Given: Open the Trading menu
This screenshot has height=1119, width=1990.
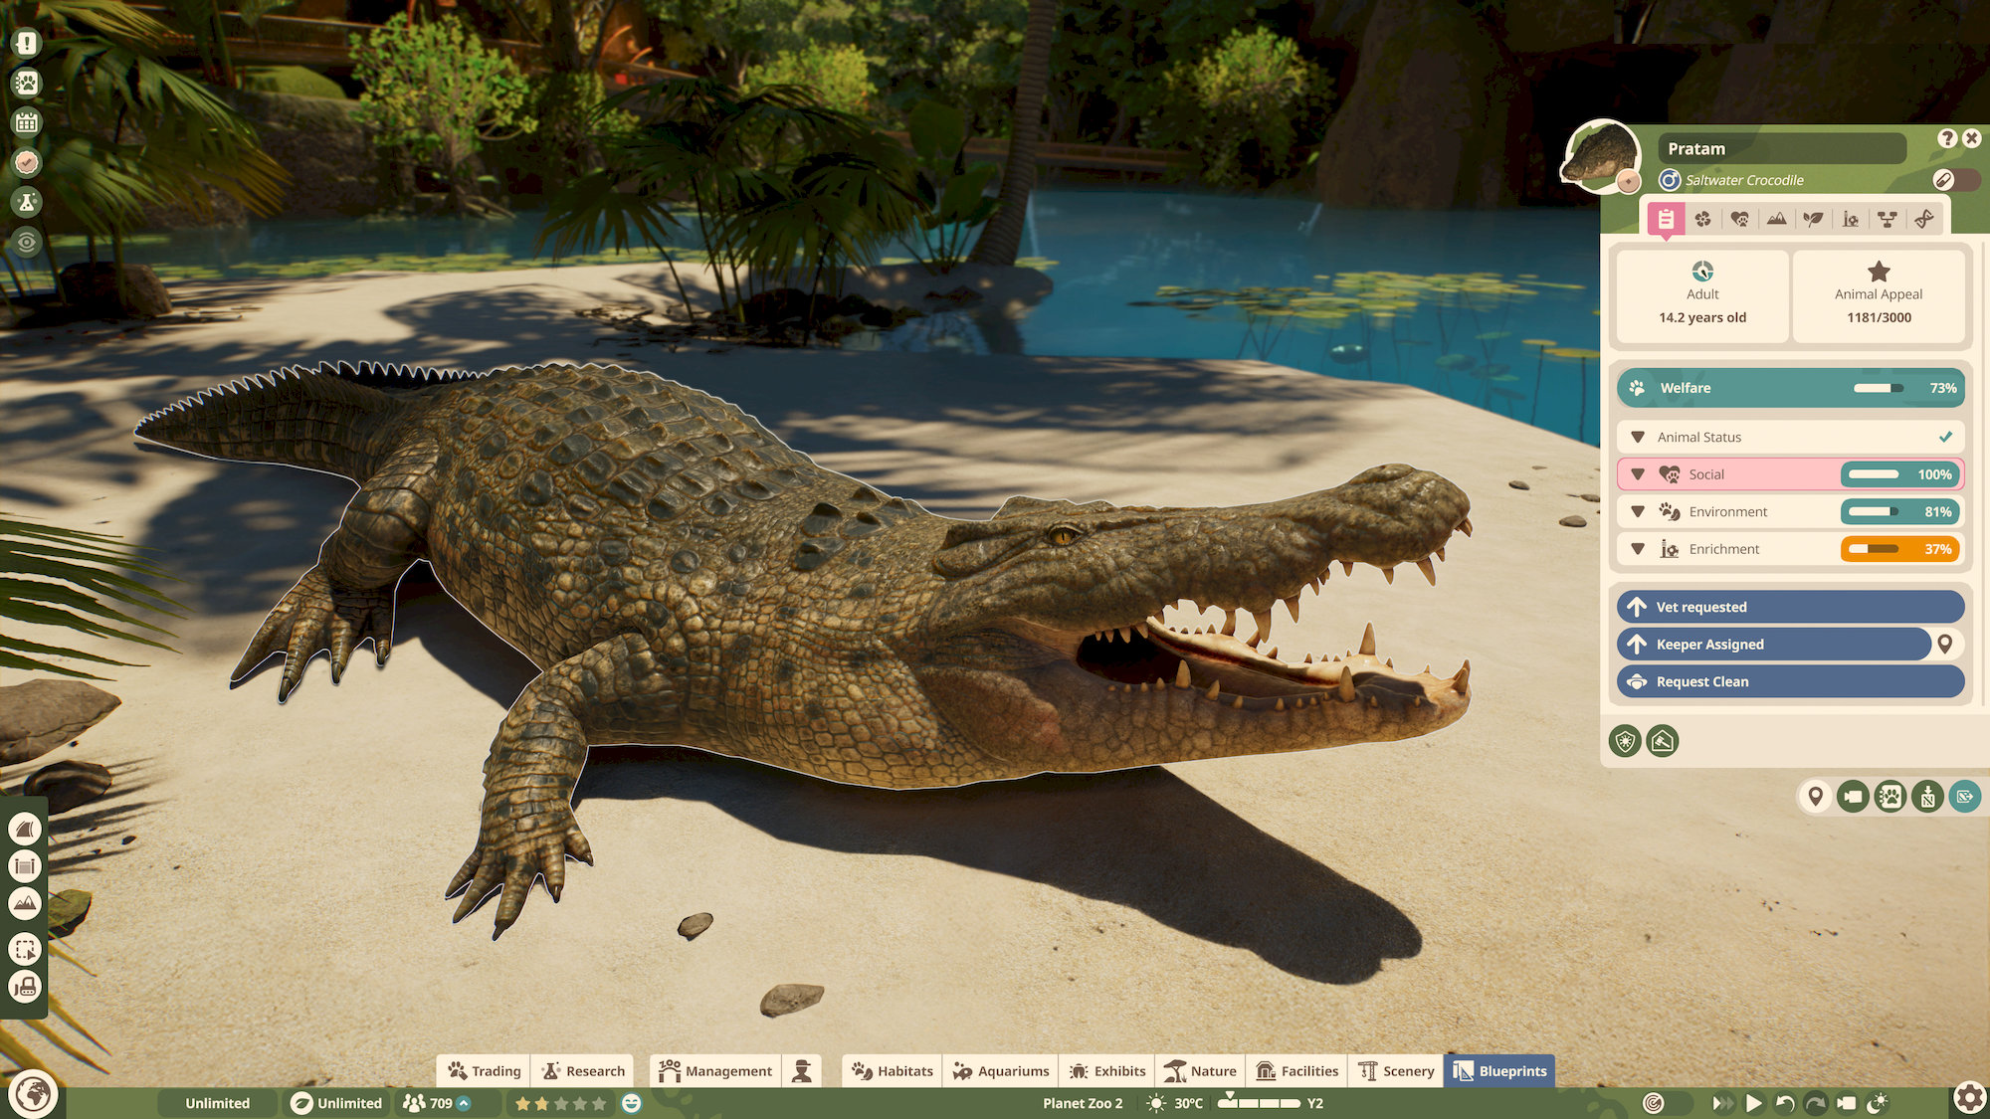Looking at the screenshot, I should point(484,1071).
